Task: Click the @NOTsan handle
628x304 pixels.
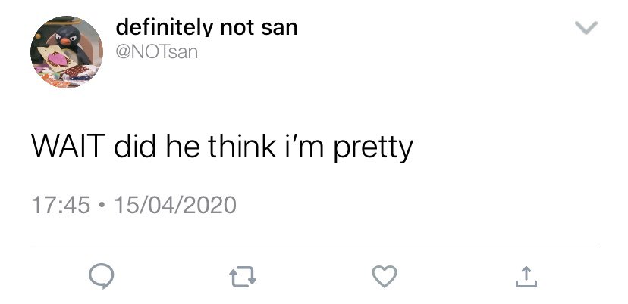Action: (156, 52)
